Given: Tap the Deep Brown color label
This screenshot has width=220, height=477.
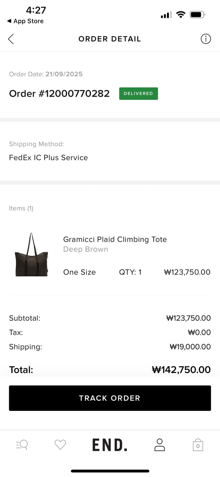Looking at the screenshot, I should click(86, 249).
